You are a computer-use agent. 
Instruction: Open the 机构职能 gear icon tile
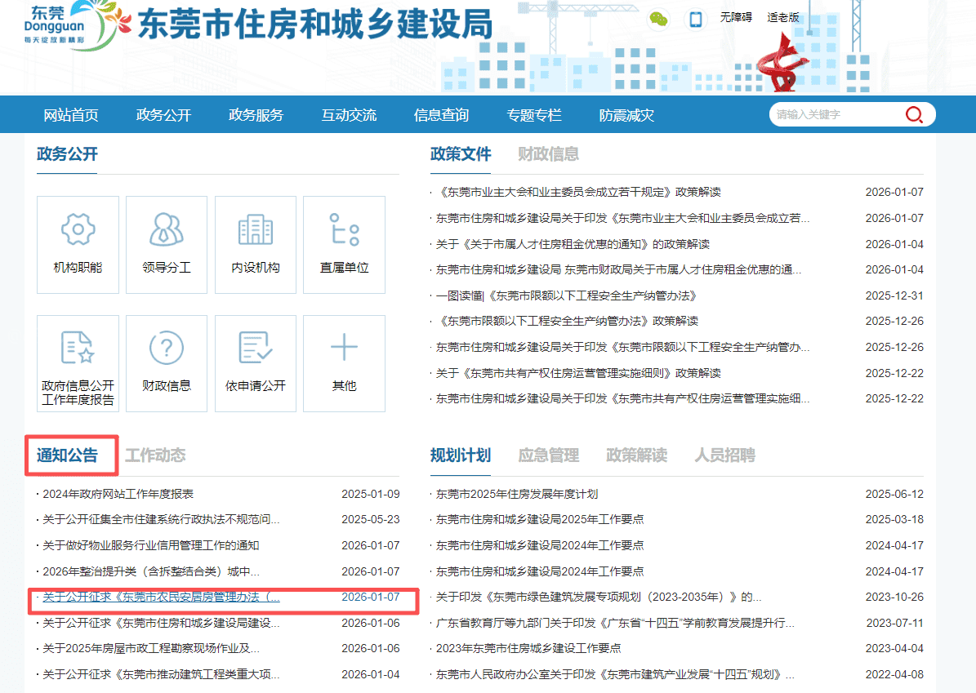(78, 229)
